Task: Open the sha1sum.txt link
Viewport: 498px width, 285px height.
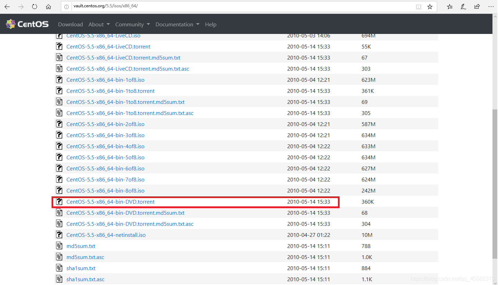Action: (x=81, y=268)
